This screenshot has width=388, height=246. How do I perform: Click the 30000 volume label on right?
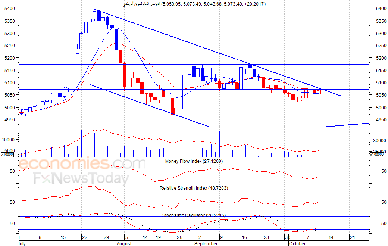click(379, 141)
